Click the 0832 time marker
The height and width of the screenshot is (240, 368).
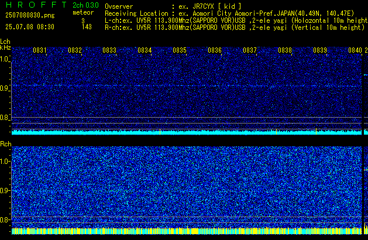75,50
